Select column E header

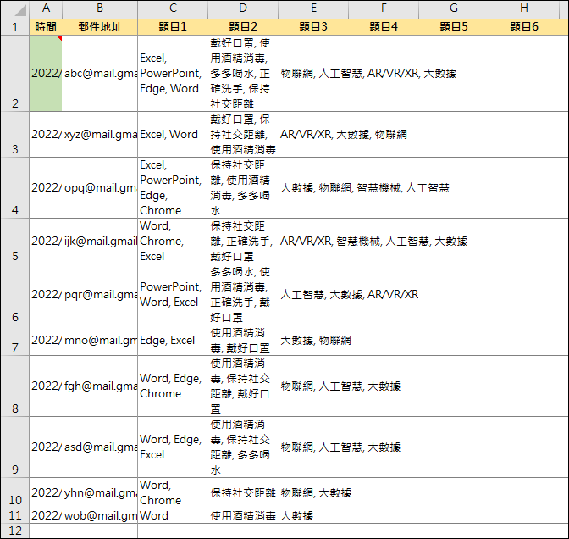click(x=313, y=9)
